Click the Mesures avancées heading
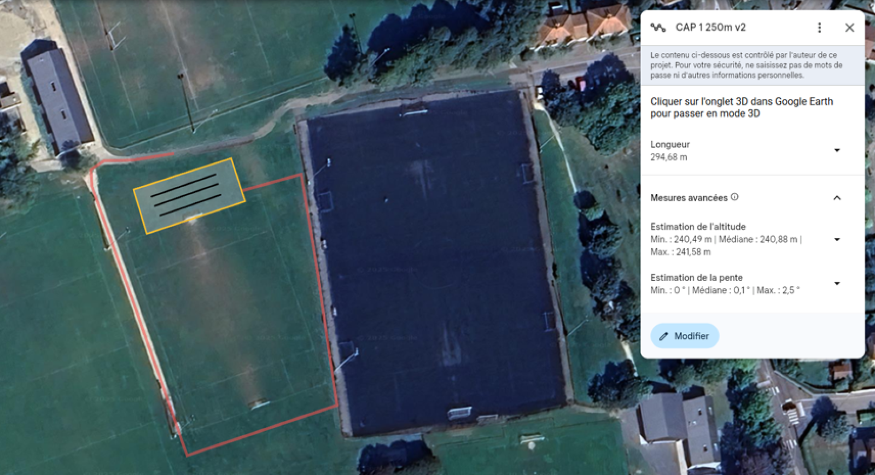 click(x=689, y=198)
